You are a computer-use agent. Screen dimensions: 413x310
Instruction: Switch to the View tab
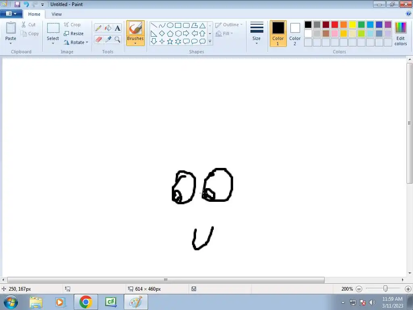coord(56,14)
